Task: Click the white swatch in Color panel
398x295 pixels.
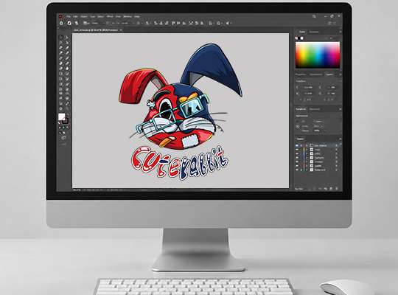Action: pos(301,38)
